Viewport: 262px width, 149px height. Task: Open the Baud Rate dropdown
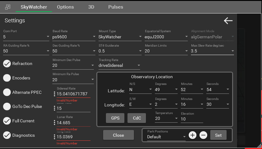pyautogui.click(x=74, y=37)
